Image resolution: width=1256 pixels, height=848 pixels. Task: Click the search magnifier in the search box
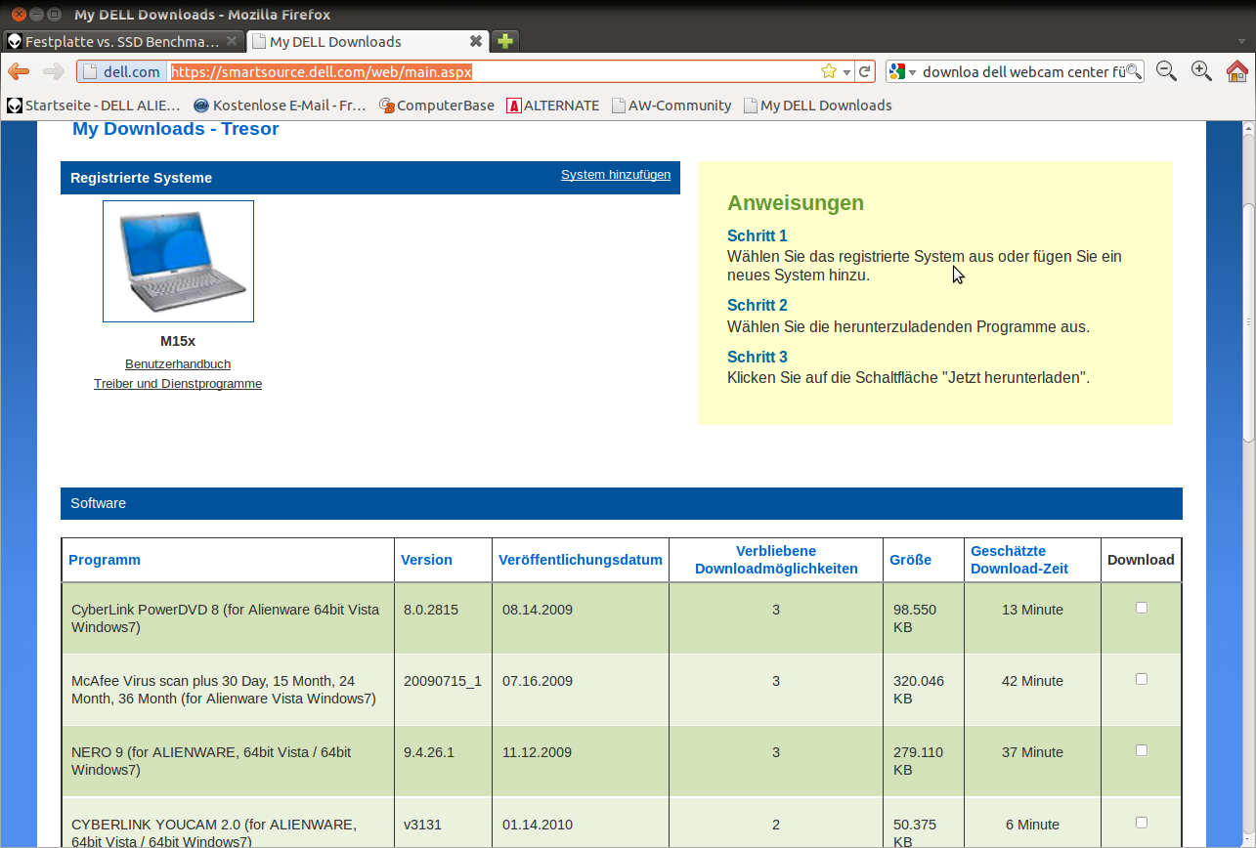coord(1134,71)
